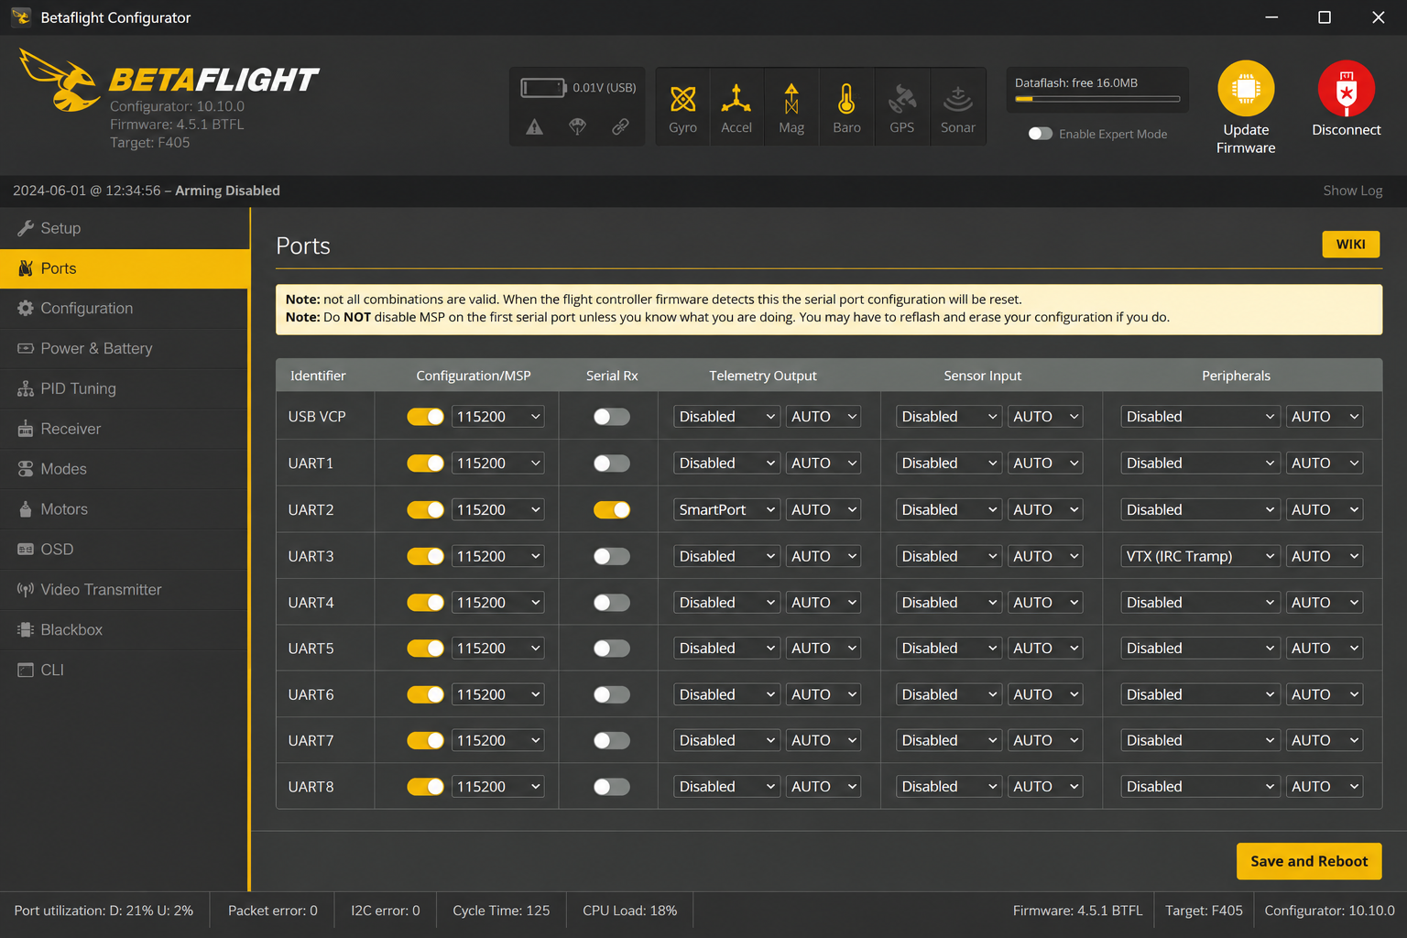Click the GPS sensor icon
The image size is (1407, 938).
click(x=902, y=99)
